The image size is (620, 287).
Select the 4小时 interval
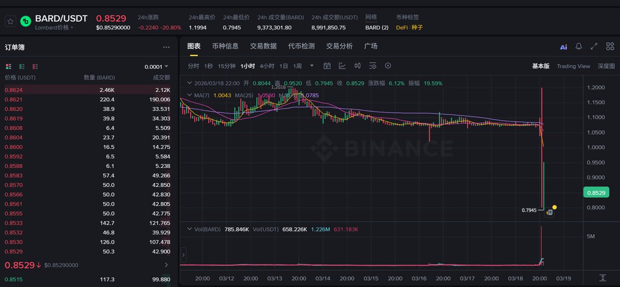click(x=267, y=66)
